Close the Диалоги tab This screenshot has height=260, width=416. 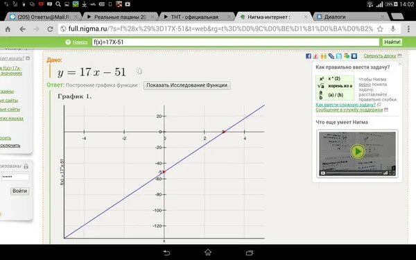[382, 17]
